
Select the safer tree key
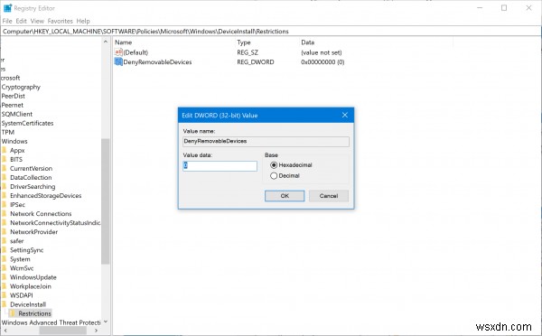coord(16,241)
